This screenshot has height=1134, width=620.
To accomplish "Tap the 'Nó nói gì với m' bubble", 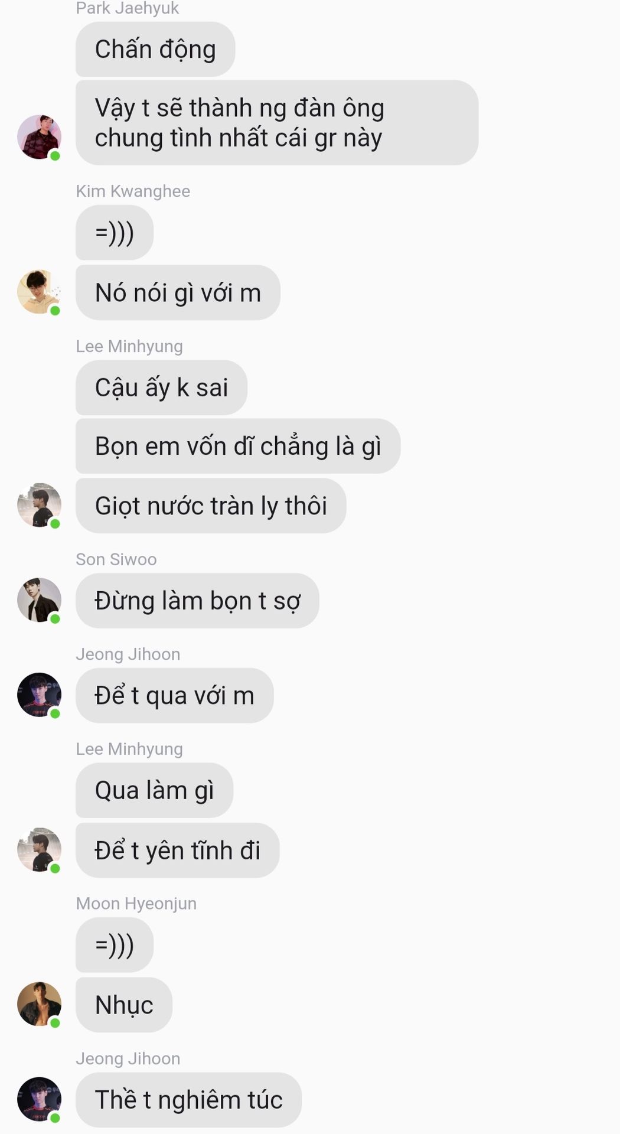I will point(178,292).
